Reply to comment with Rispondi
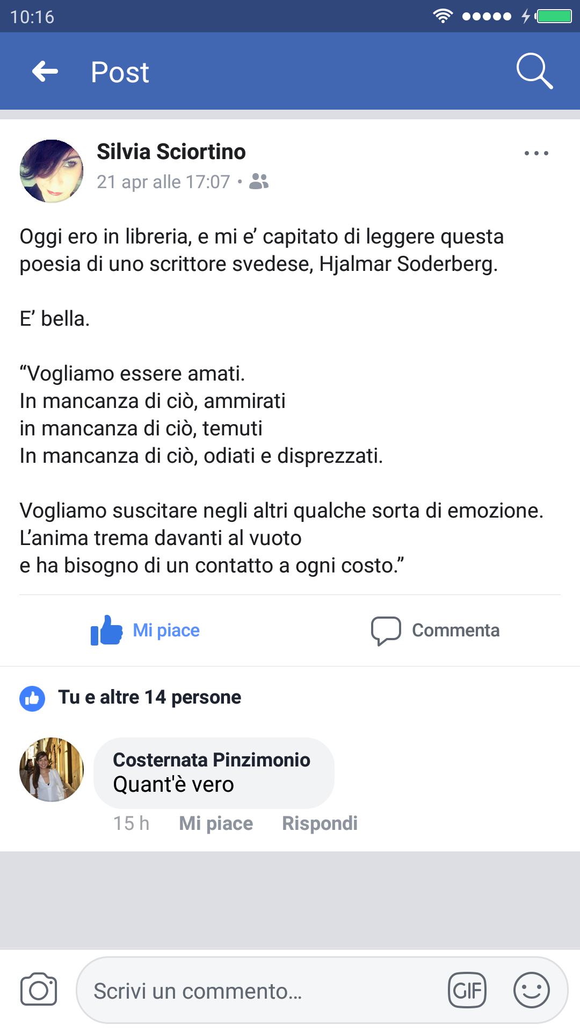580x1032 pixels. pos(320,823)
